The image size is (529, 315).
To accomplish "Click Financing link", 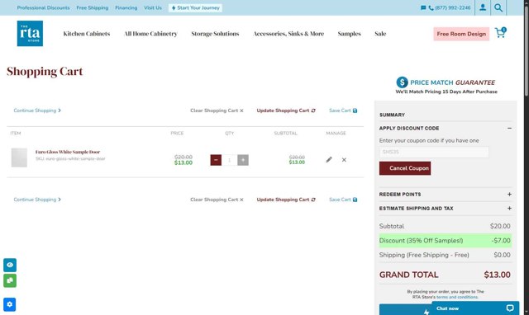I will 126,7.
